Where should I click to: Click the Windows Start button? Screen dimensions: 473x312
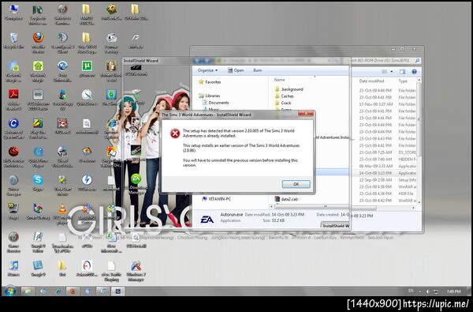pyautogui.click(x=9, y=291)
